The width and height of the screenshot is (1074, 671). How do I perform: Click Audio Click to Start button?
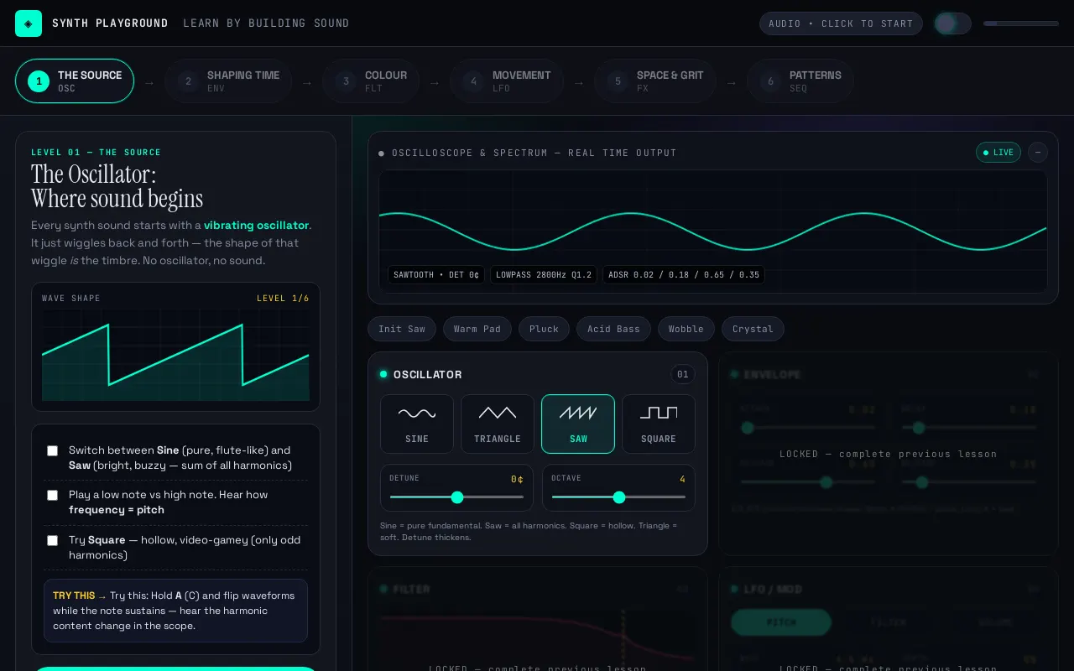(x=841, y=23)
